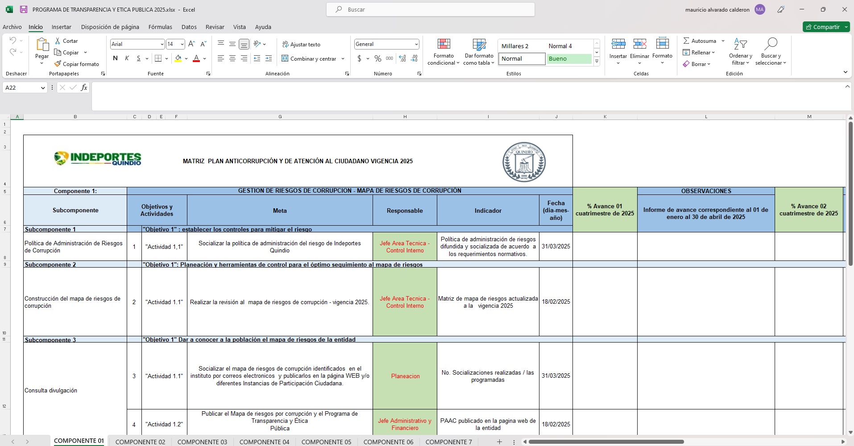Switch to Datos ribbon tab

point(189,27)
